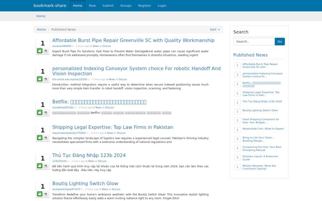Open sidebar link Shipping Legal Expertise
Screen dimensions: 322x201
point(261,94)
